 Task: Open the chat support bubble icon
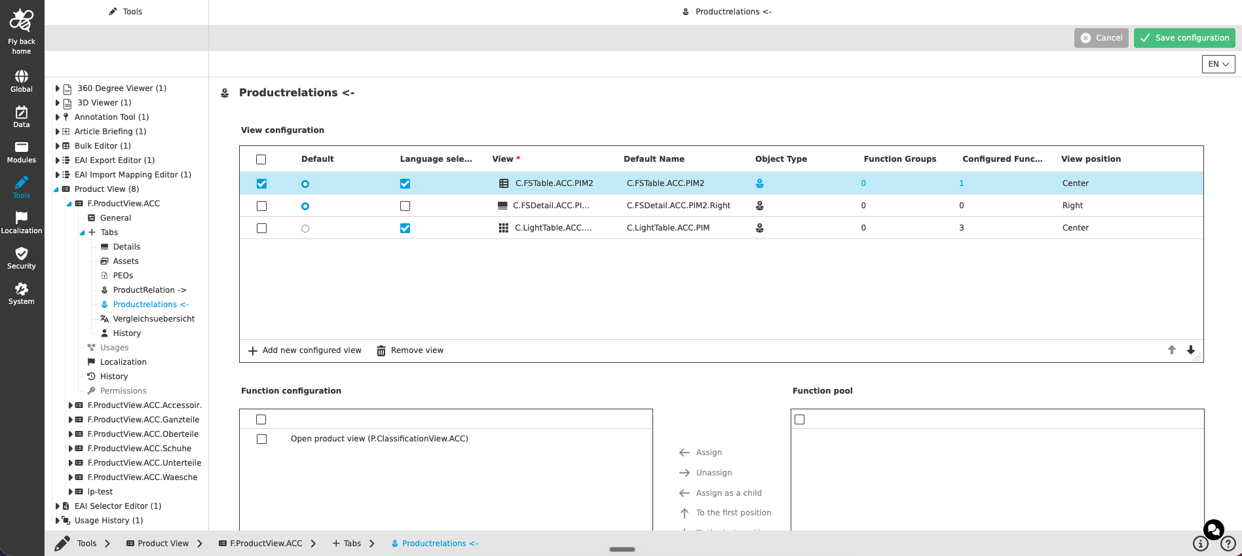[1214, 529]
